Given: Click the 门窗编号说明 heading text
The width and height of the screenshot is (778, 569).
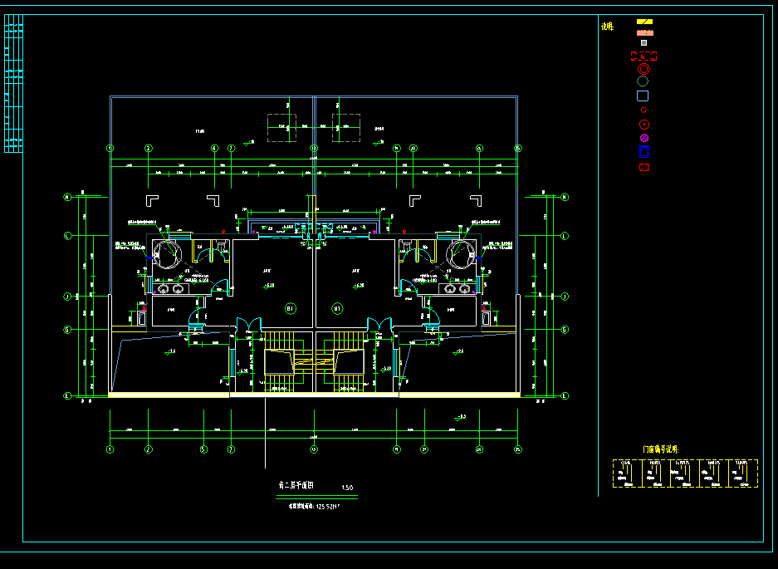Looking at the screenshot, I should [661, 449].
